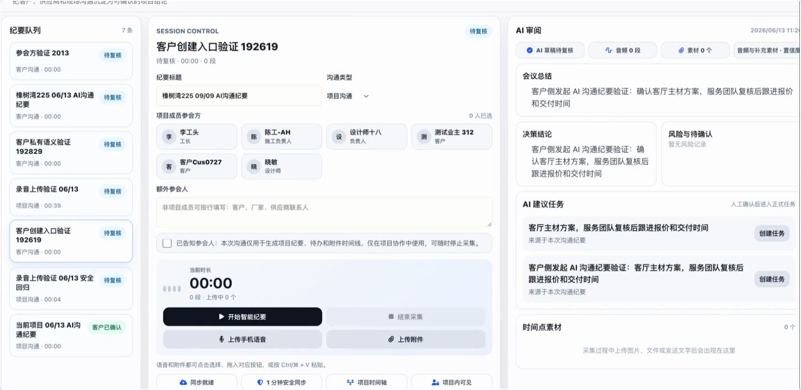Click the cloud icon beside 同步就绪
The height and width of the screenshot is (390, 801).
click(x=183, y=383)
